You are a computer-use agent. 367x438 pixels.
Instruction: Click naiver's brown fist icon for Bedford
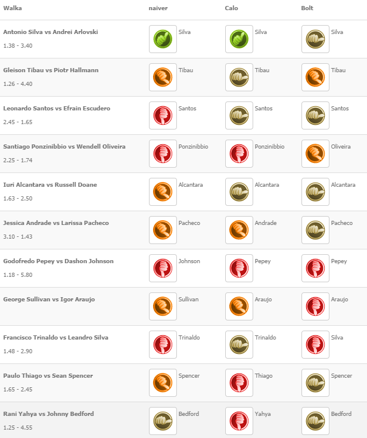[163, 421]
